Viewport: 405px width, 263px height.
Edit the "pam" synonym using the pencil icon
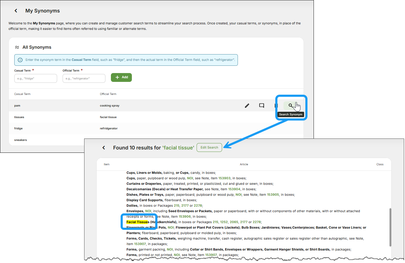[x=247, y=106]
